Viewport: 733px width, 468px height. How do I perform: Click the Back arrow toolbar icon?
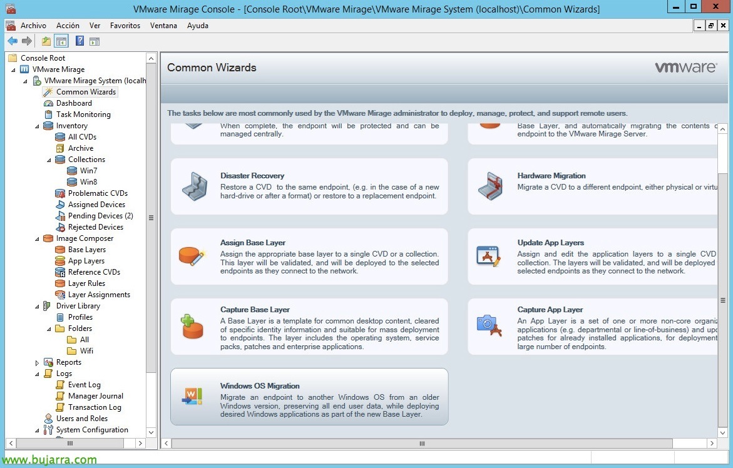13,41
